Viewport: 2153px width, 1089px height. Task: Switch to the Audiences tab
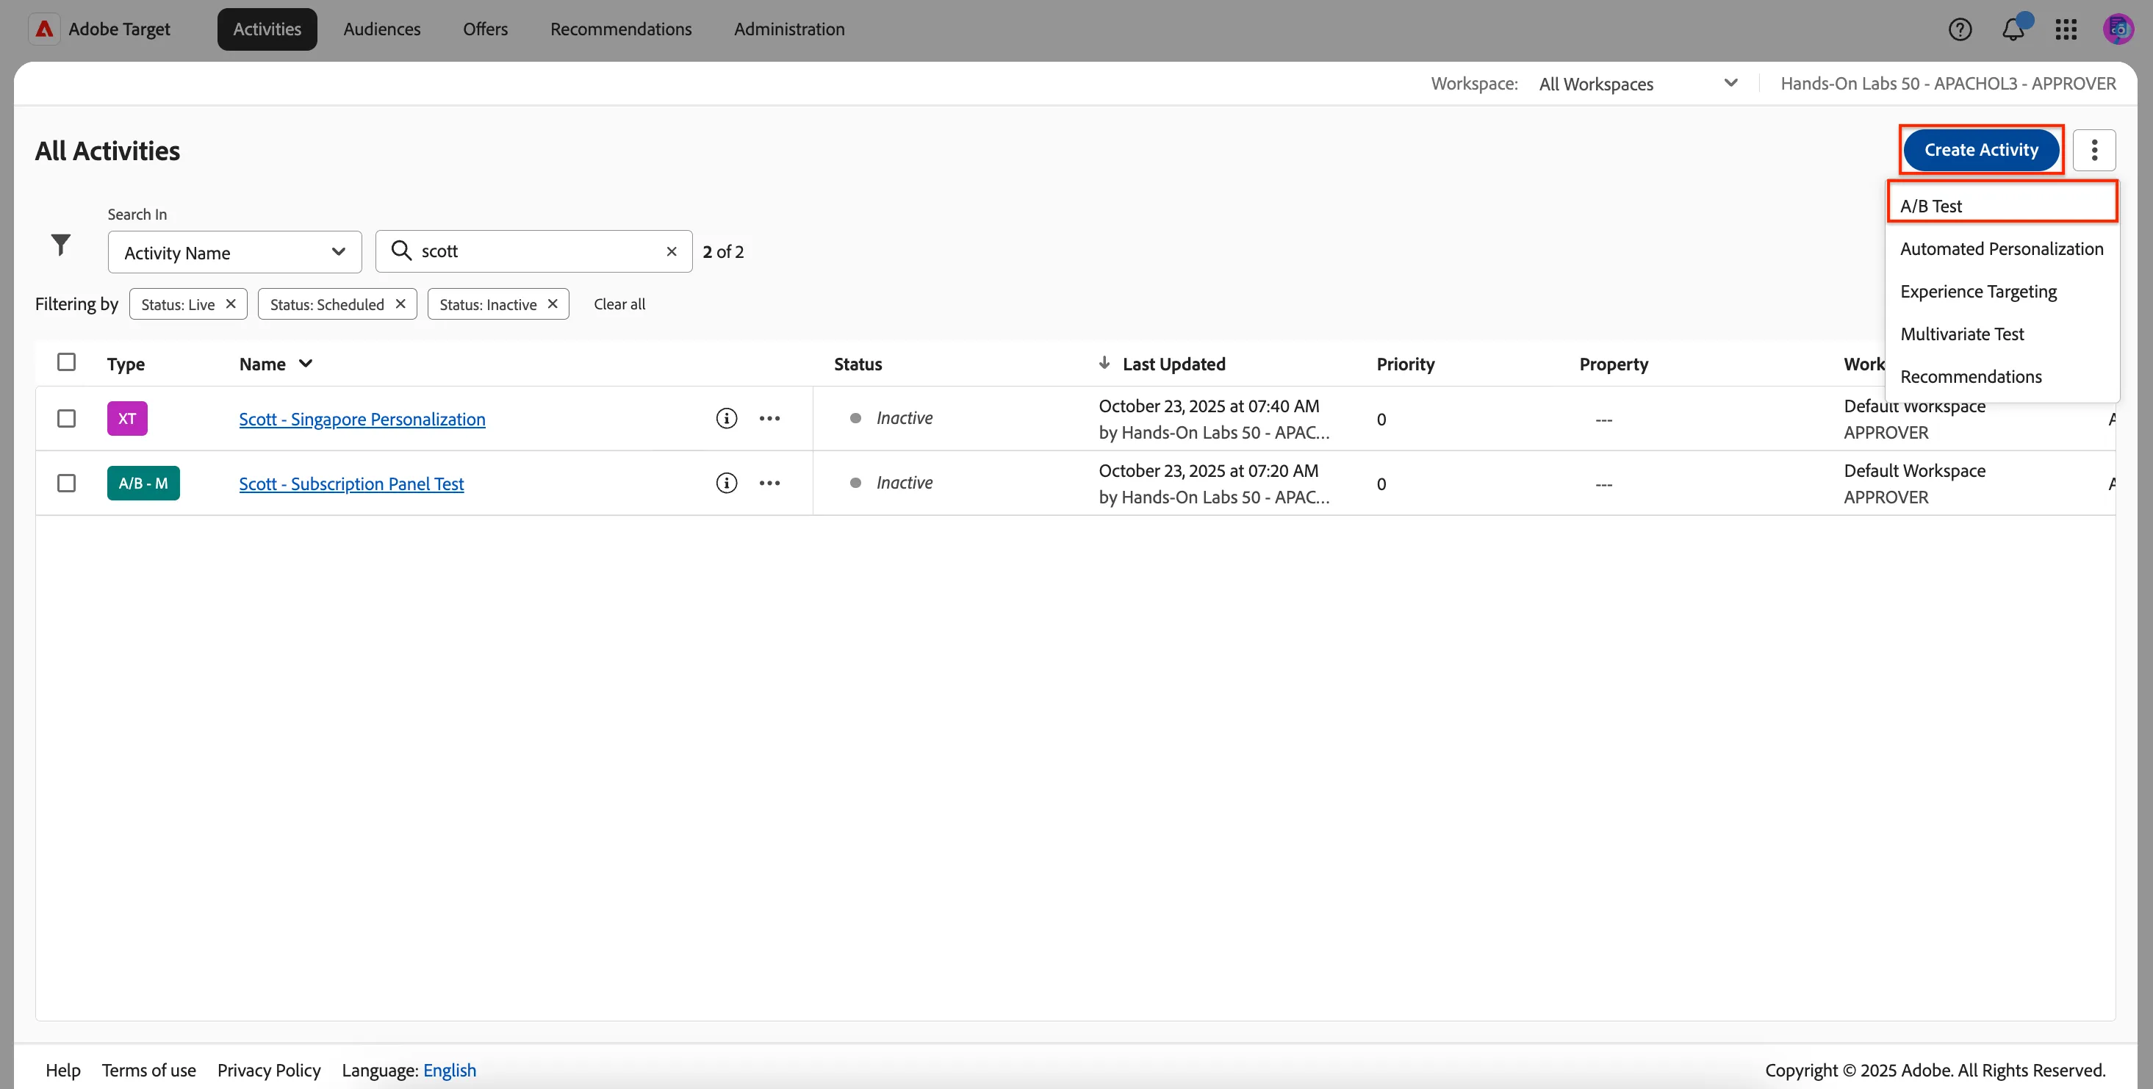[x=382, y=29]
